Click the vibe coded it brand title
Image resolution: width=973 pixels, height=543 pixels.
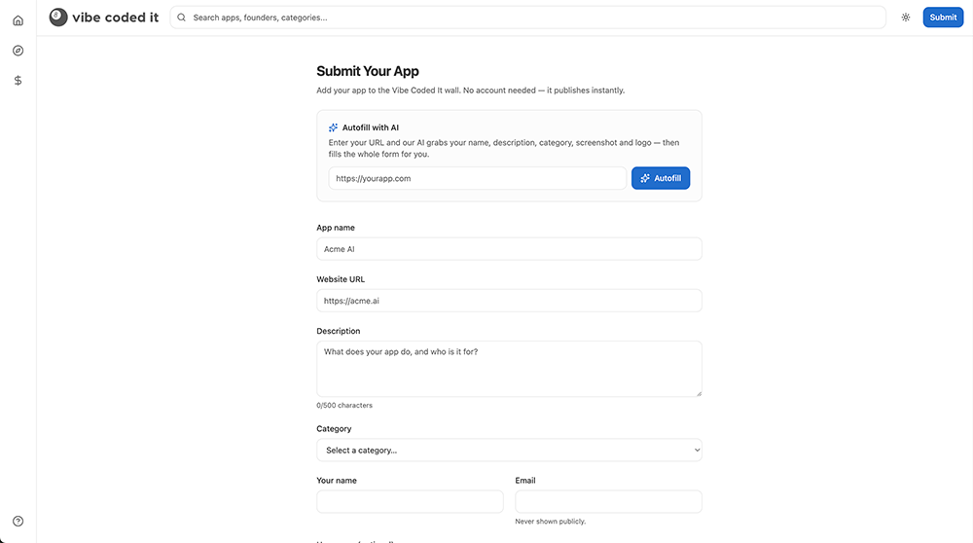point(116,18)
